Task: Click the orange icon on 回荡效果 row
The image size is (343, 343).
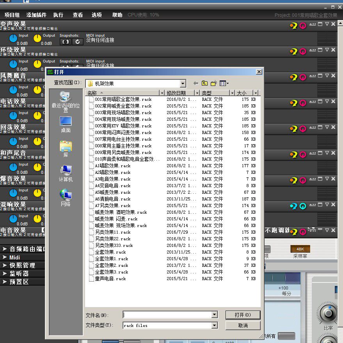Action: click(x=293, y=129)
